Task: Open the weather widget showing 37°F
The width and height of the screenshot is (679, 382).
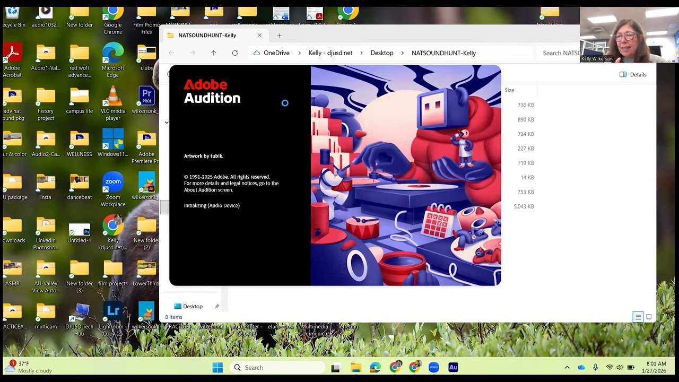Action: tap(29, 367)
